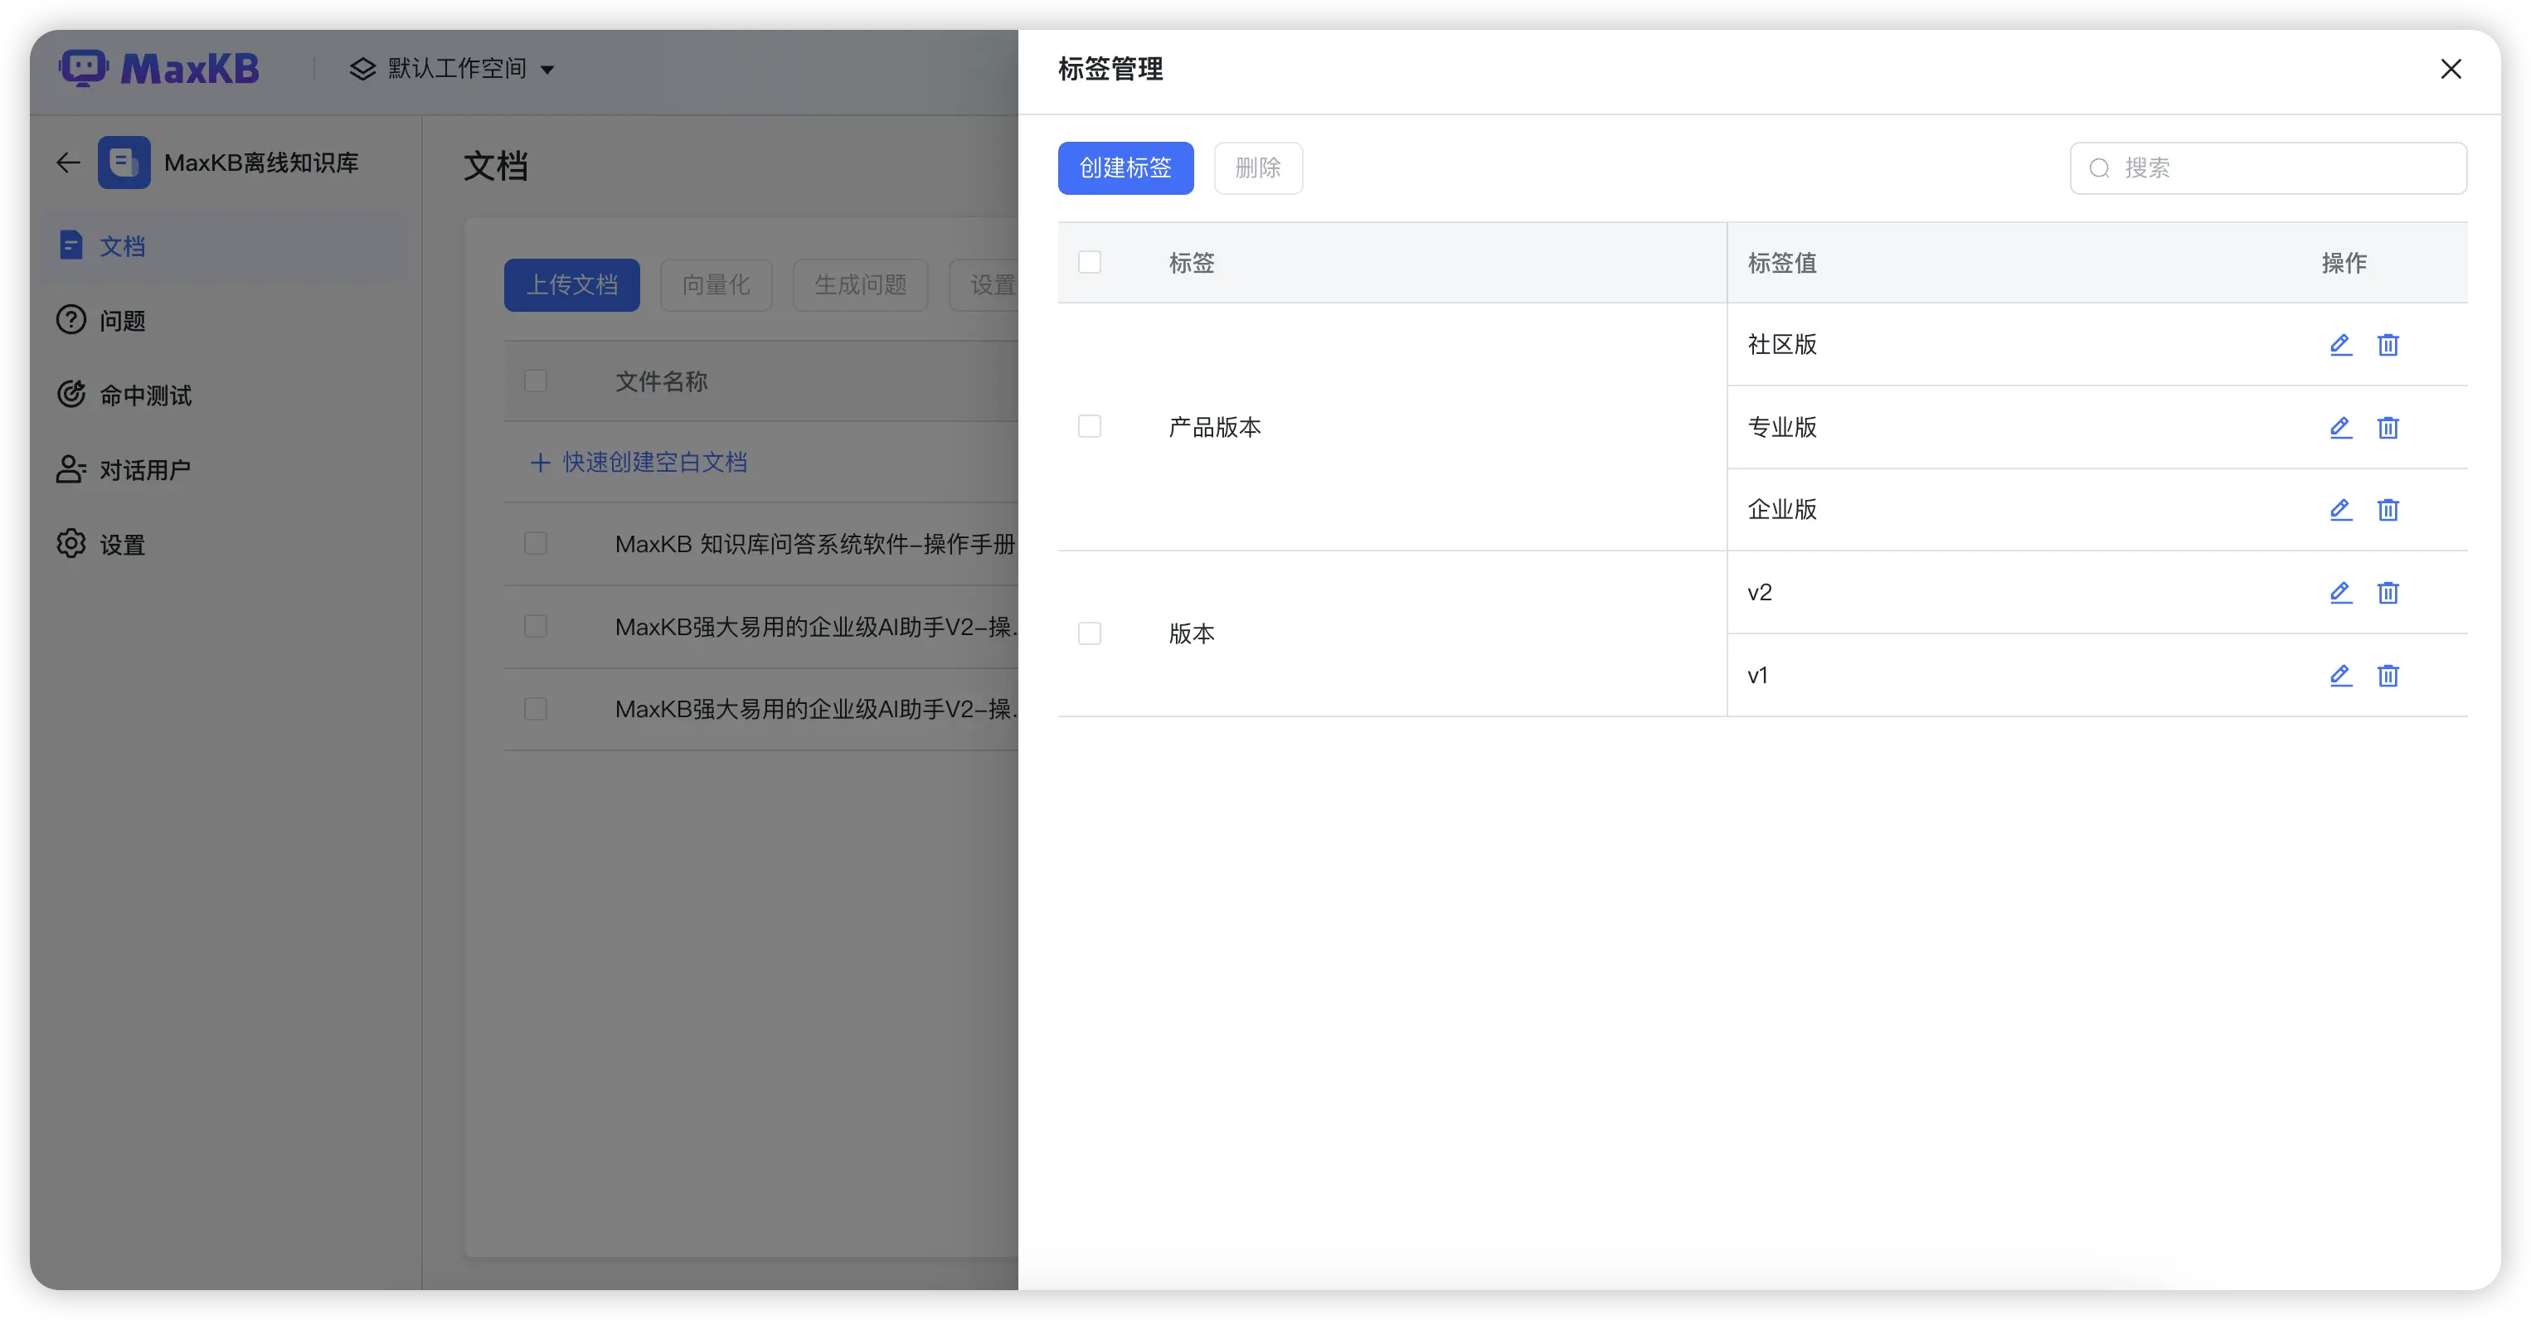Check the first document's checkbox
This screenshot has height=1320, width=2531.
point(536,543)
